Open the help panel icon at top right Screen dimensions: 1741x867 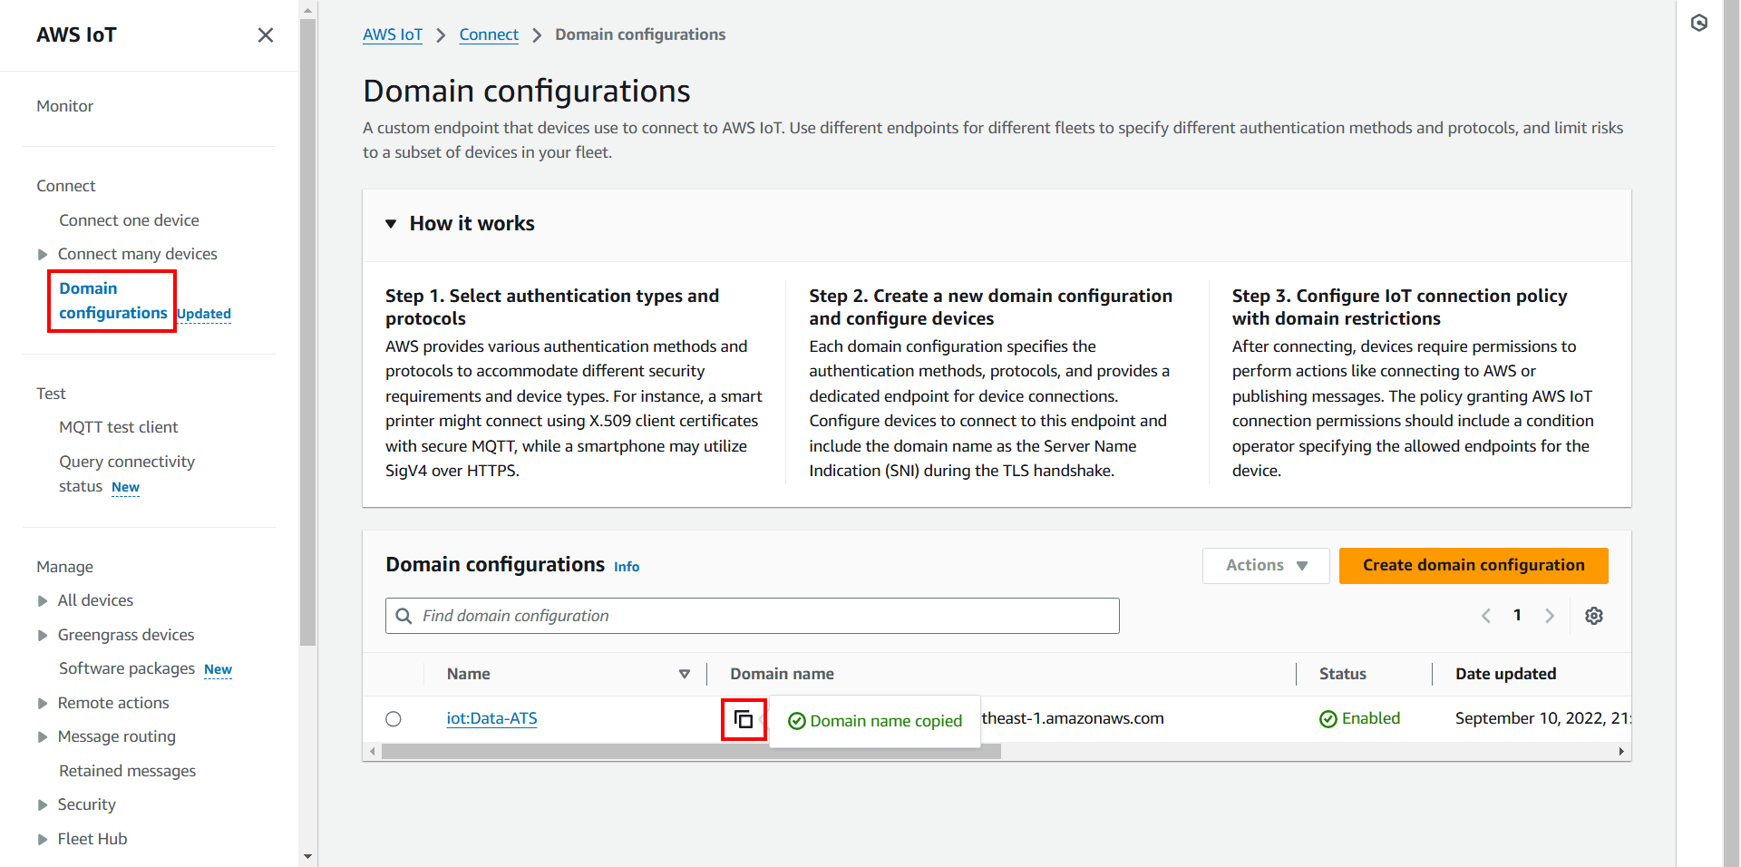[x=1699, y=23]
